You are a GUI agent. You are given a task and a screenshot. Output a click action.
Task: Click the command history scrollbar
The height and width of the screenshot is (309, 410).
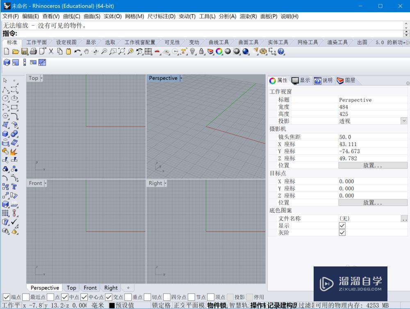[x=406, y=25]
